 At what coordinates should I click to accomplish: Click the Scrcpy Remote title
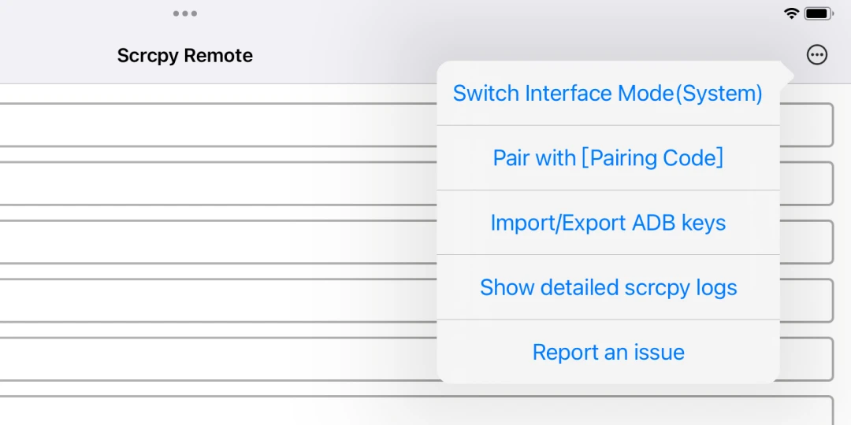pos(185,56)
